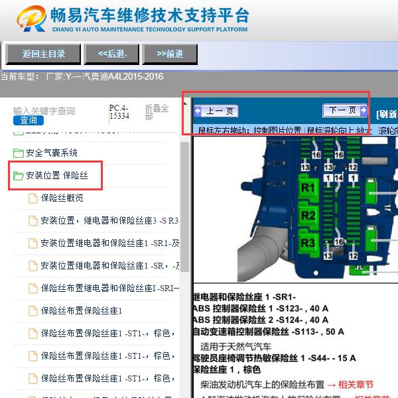Viewport: 398px width, 398px height.
Task: Click the R1 relay in fuse diagram
Action: pos(308,188)
